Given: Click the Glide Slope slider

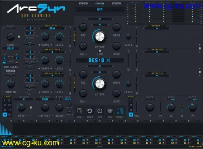Looking at the screenshot, I should pos(11,28).
